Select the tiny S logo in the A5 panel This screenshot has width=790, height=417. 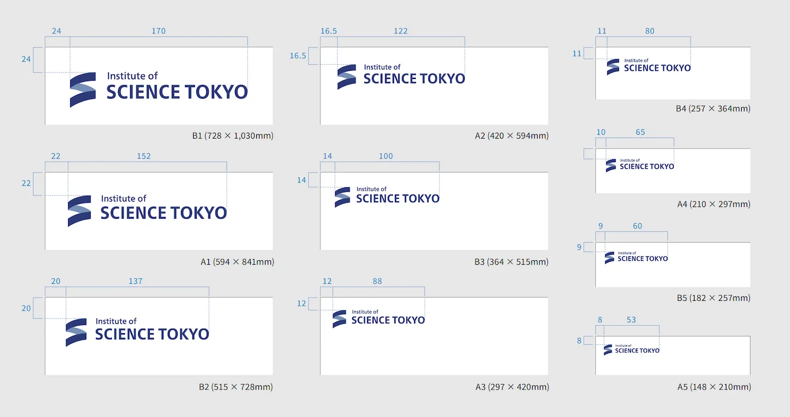coord(607,350)
